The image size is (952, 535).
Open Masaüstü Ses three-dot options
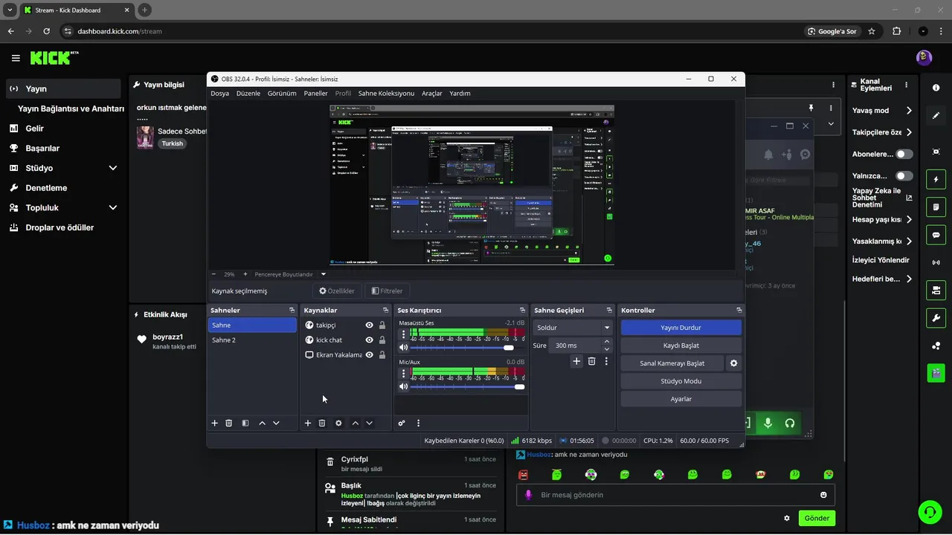[x=404, y=334]
